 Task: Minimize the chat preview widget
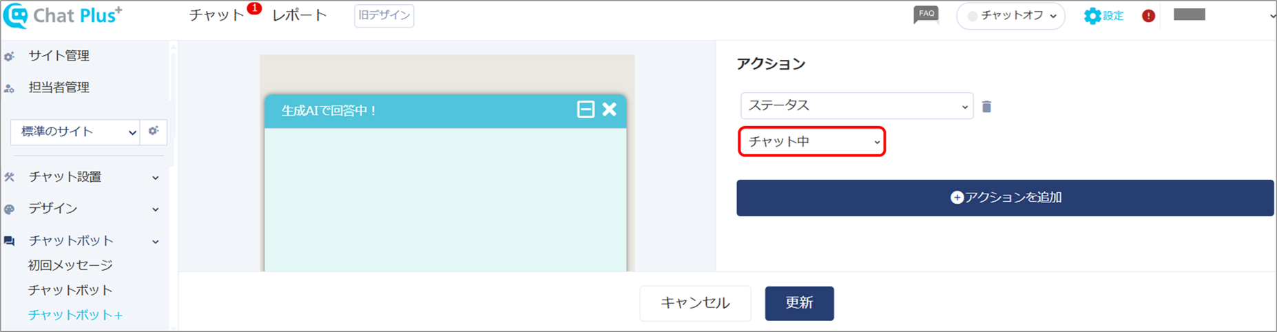point(585,110)
